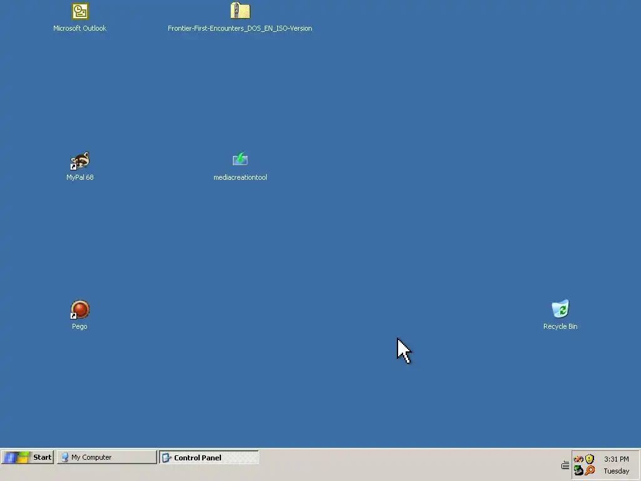Click the crossed-out colorful tray icon
The image size is (641, 481).
pos(578,459)
